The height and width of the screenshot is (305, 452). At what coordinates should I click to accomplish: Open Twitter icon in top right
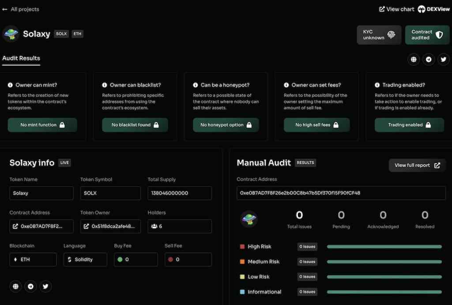443,59
